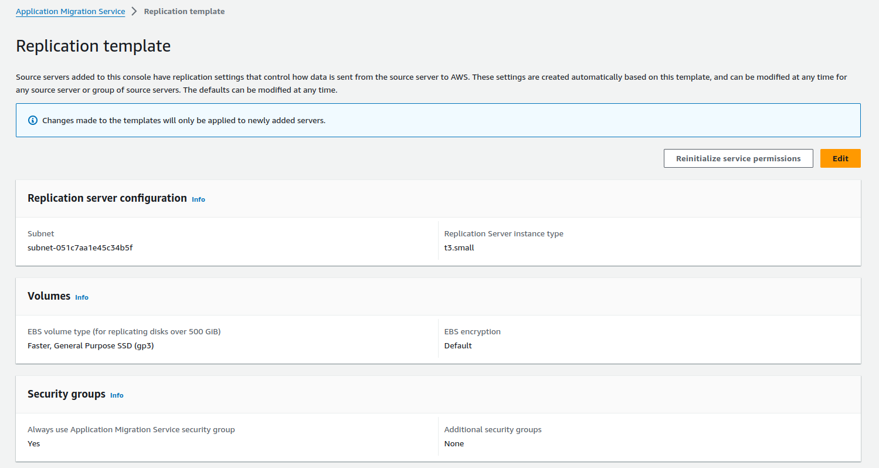The height and width of the screenshot is (468, 879).
Task: Click the EBS volume type label
Action: point(124,331)
